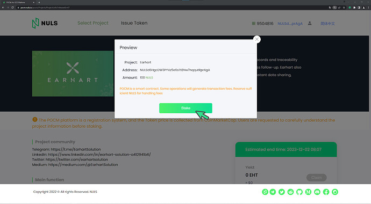Confirm with the green Stake button
This screenshot has height=204, width=371.
point(185,108)
